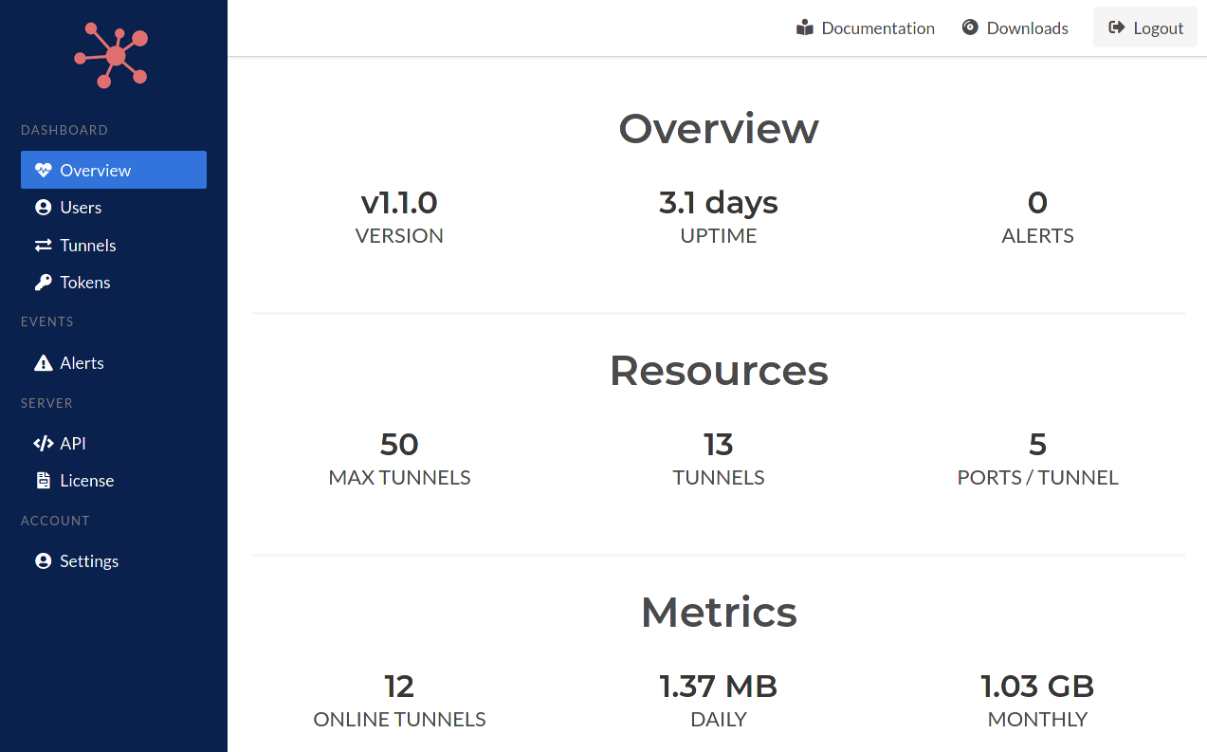The height and width of the screenshot is (752, 1207).
Task: Click the 5 ports per tunnel value
Action: tap(1038, 444)
